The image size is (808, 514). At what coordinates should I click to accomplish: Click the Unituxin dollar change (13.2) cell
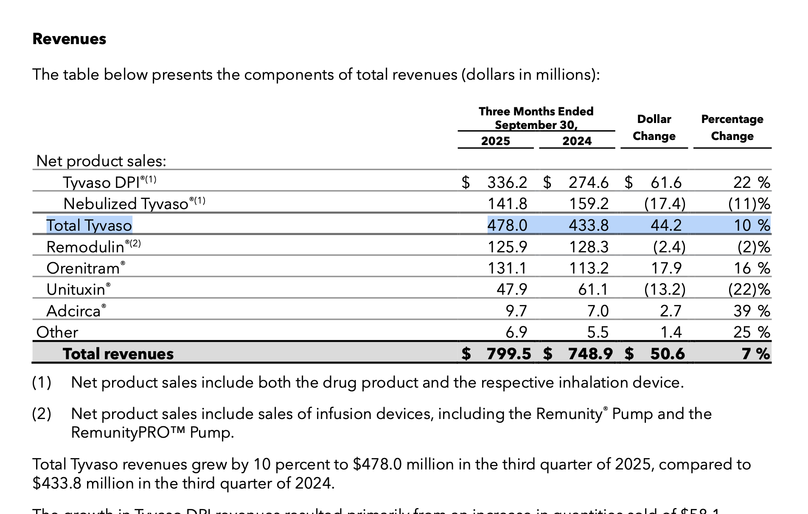click(664, 289)
